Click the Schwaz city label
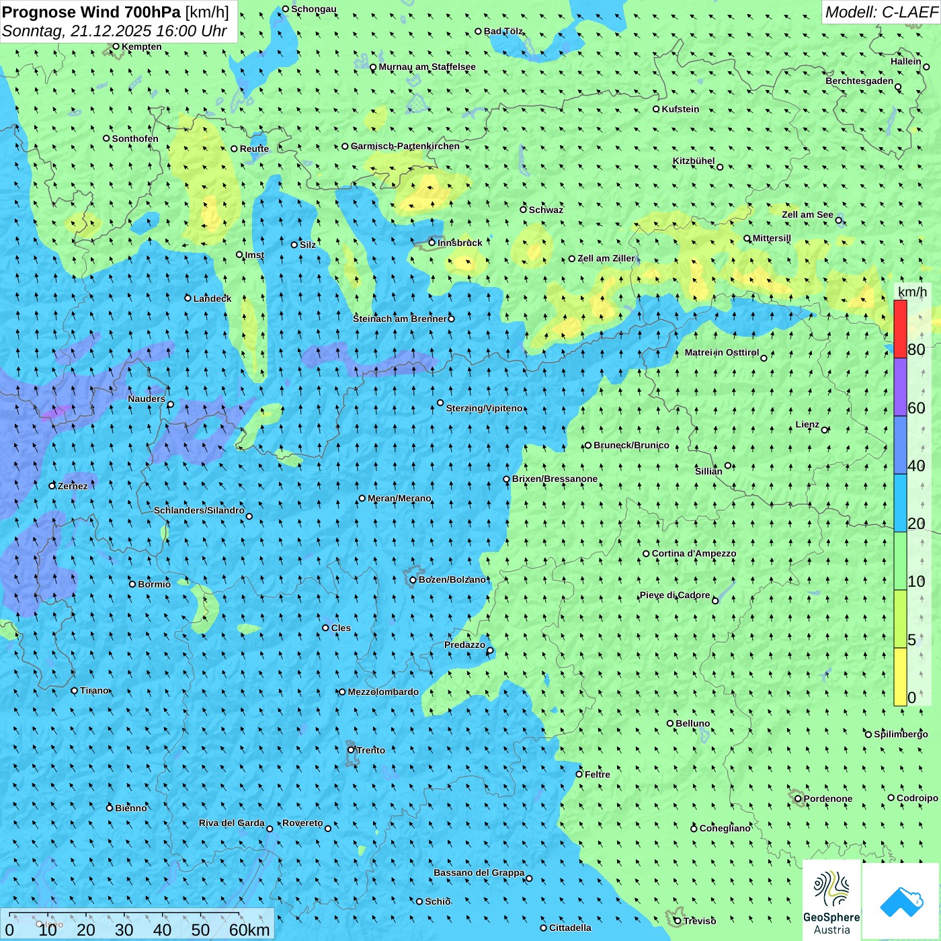The image size is (941, 941). point(546,210)
